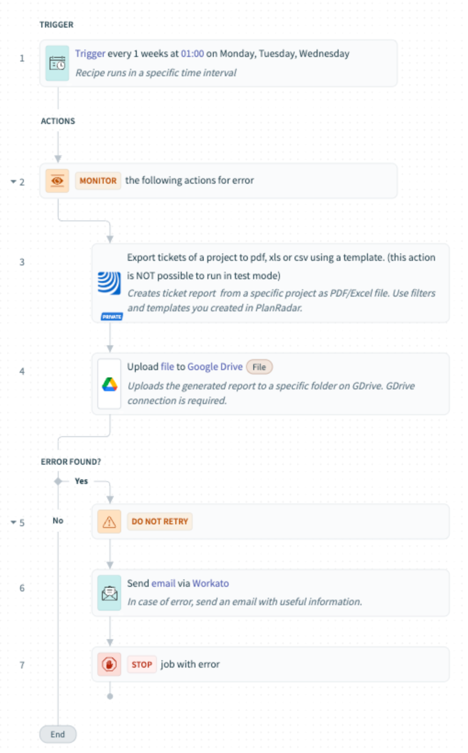The width and height of the screenshot is (468, 753).
Task: Click the 01:00 time link
Action: pos(192,54)
